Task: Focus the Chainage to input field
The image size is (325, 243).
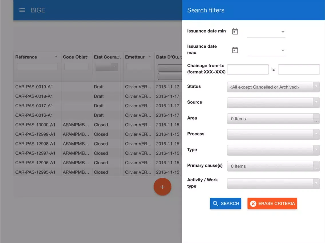Action: [299, 70]
